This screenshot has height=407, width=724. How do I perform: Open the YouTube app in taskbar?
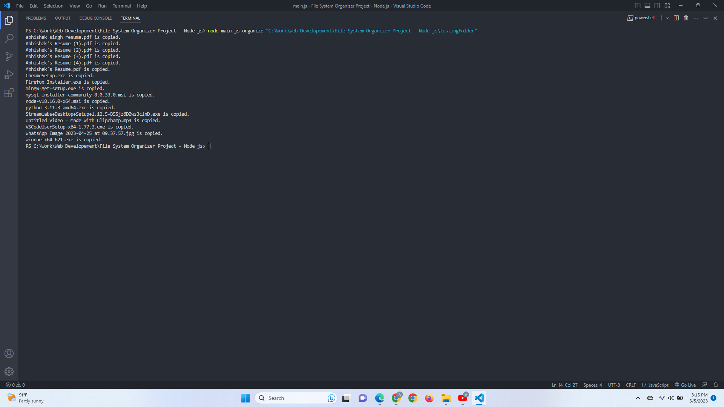pyautogui.click(x=462, y=398)
